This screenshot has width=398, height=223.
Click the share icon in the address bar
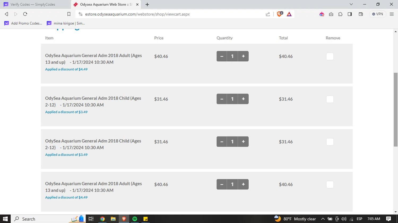click(268, 14)
